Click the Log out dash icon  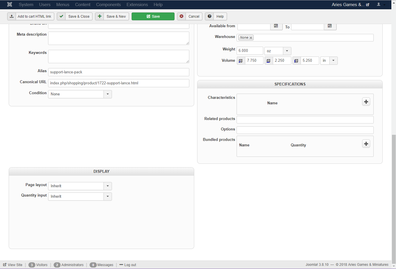point(121,265)
